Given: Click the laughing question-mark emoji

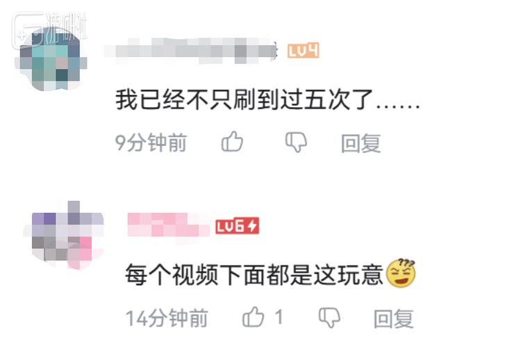Looking at the screenshot, I should [401, 273].
